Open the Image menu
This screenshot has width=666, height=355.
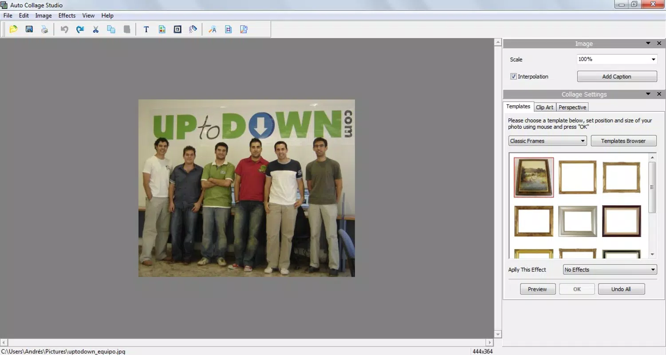tap(43, 16)
